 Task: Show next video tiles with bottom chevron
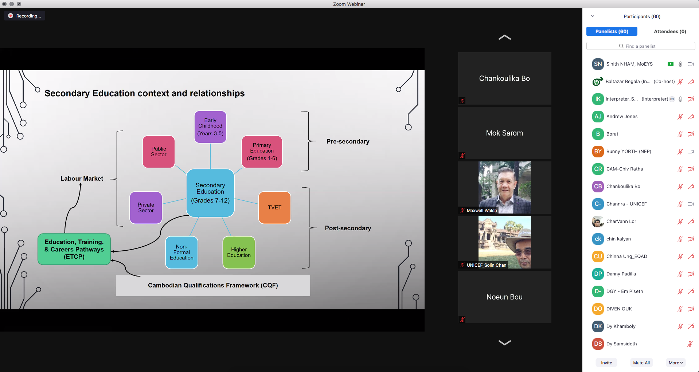tap(504, 342)
